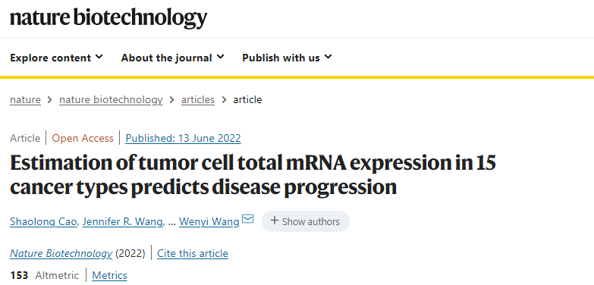Open the articles breadcrumb link
594x285 pixels.
pyautogui.click(x=198, y=100)
